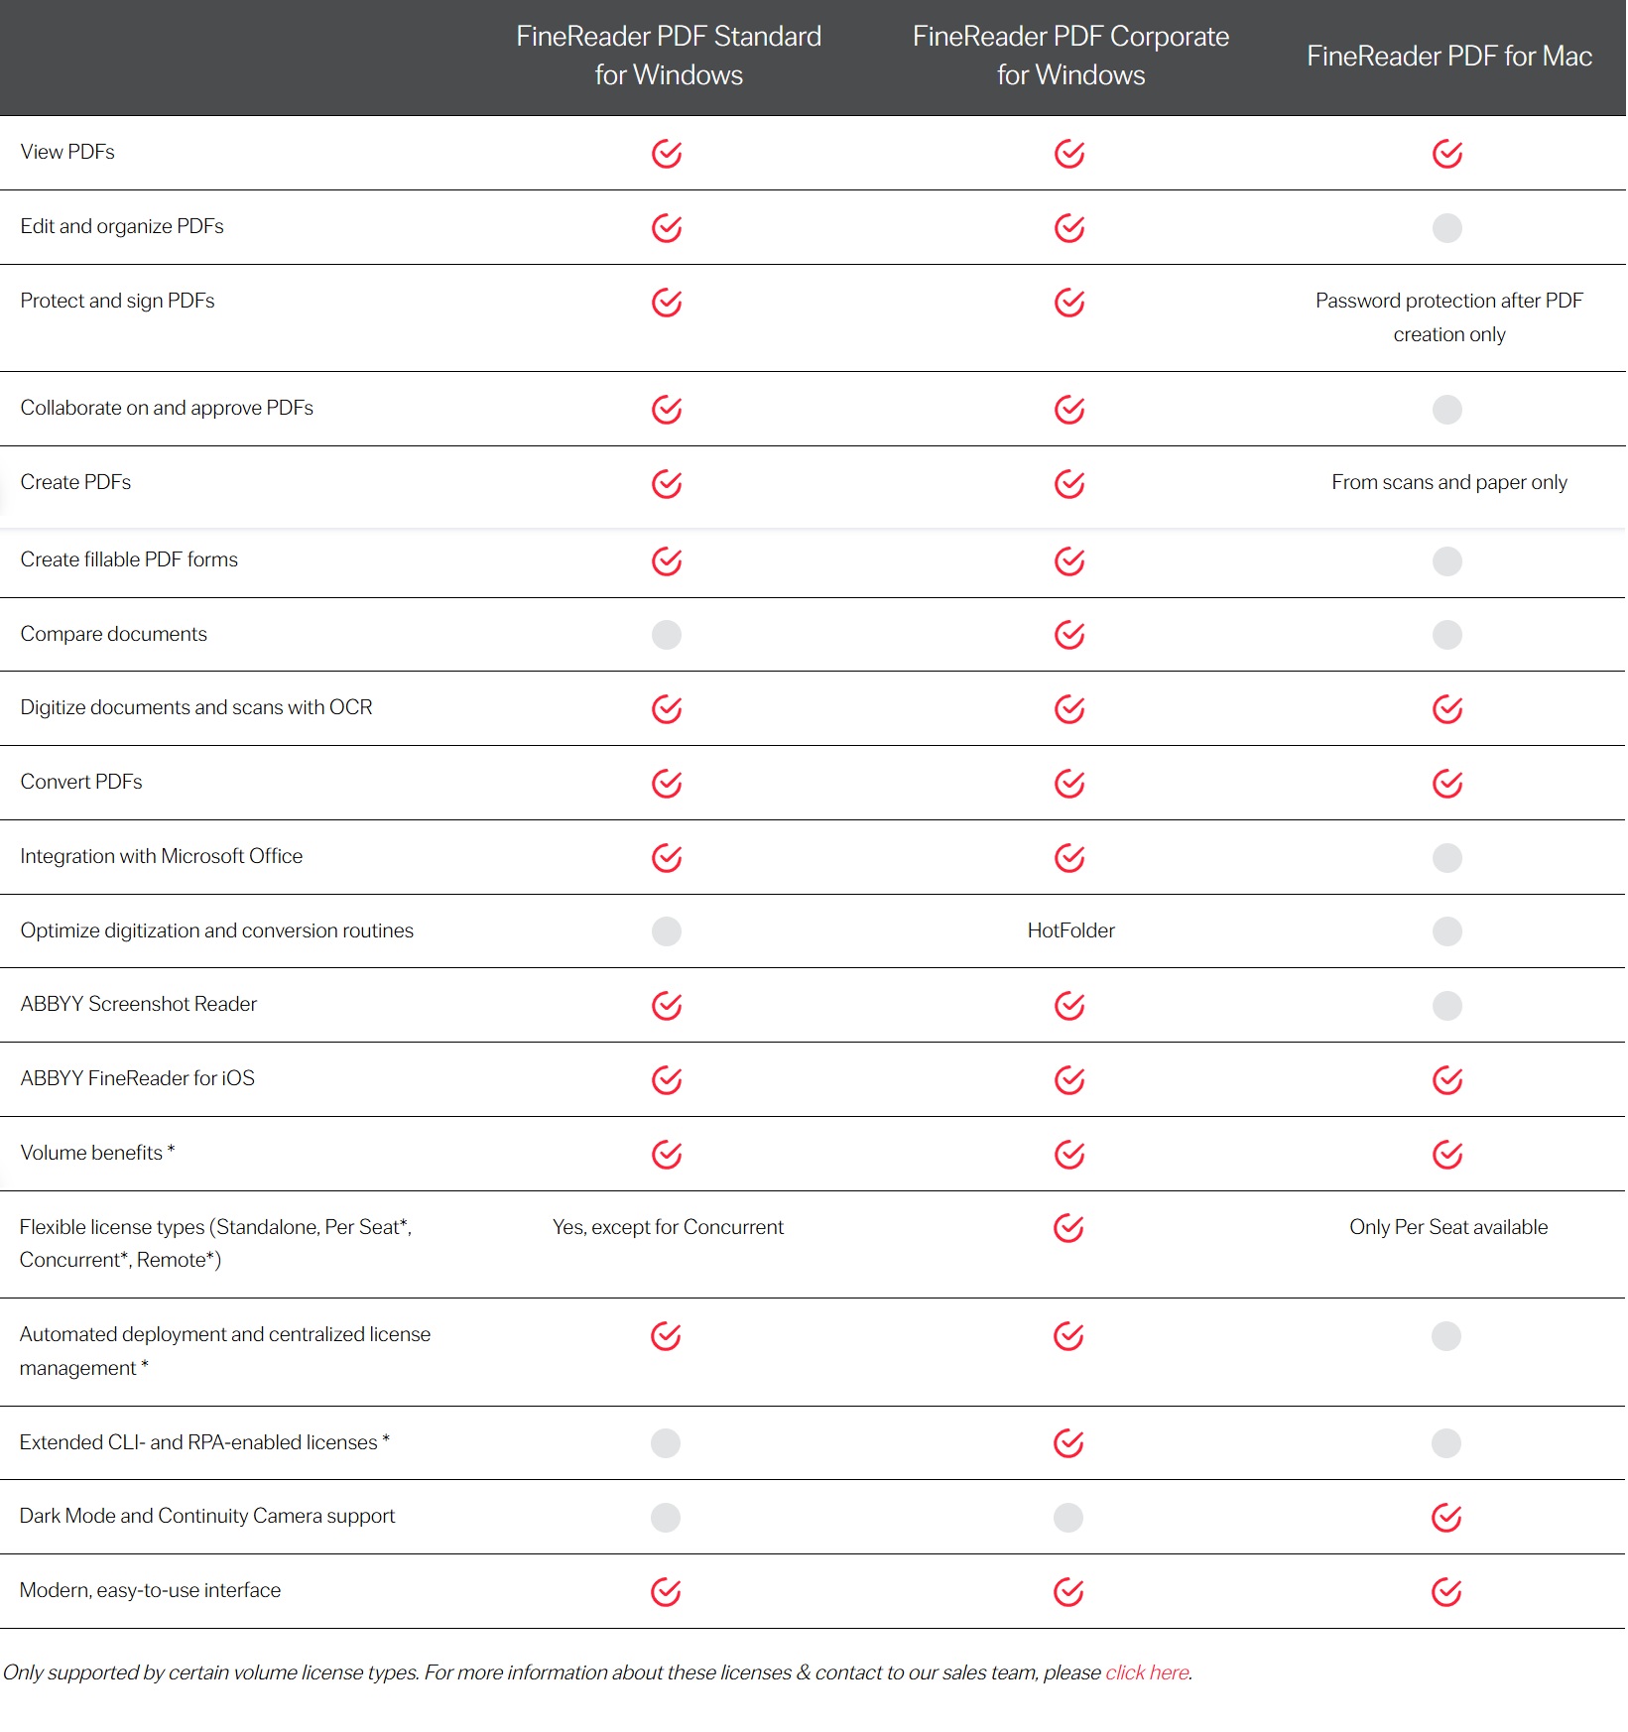Click 'From scans and paper only' text

(1448, 482)
